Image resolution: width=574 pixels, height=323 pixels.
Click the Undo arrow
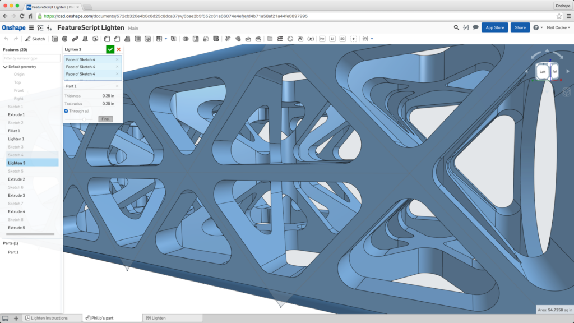[6, 39]
